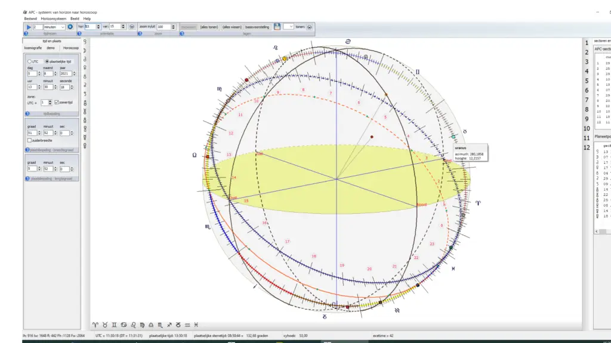Select the UTC radio button
Image resolution: width=611 pixels, height=343 pixels.
pos(29,61)
